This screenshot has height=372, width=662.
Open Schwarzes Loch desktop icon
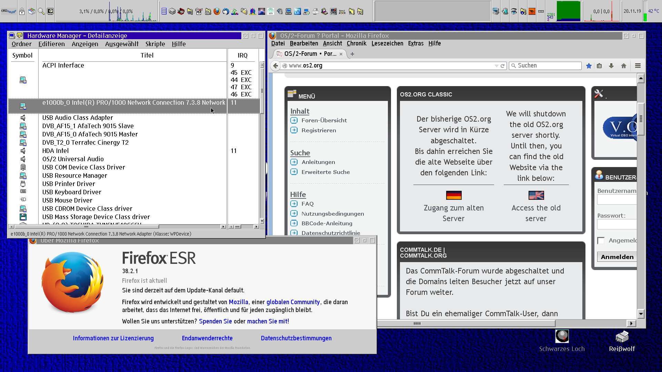click(562, 341)
